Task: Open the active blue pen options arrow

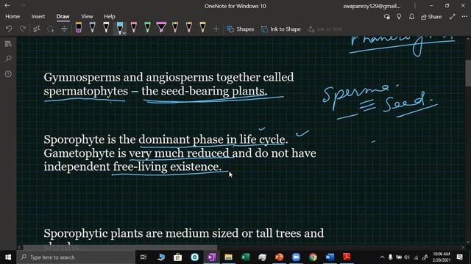Action: (124, 33)
